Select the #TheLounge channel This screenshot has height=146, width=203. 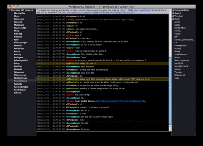pyautogui.click(x=20, y=75)
